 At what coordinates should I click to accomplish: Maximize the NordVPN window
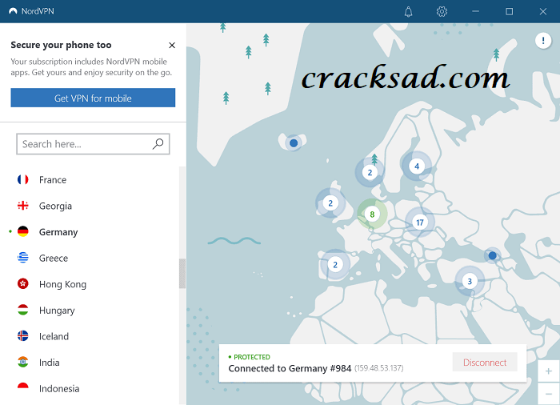coord(510,11)
